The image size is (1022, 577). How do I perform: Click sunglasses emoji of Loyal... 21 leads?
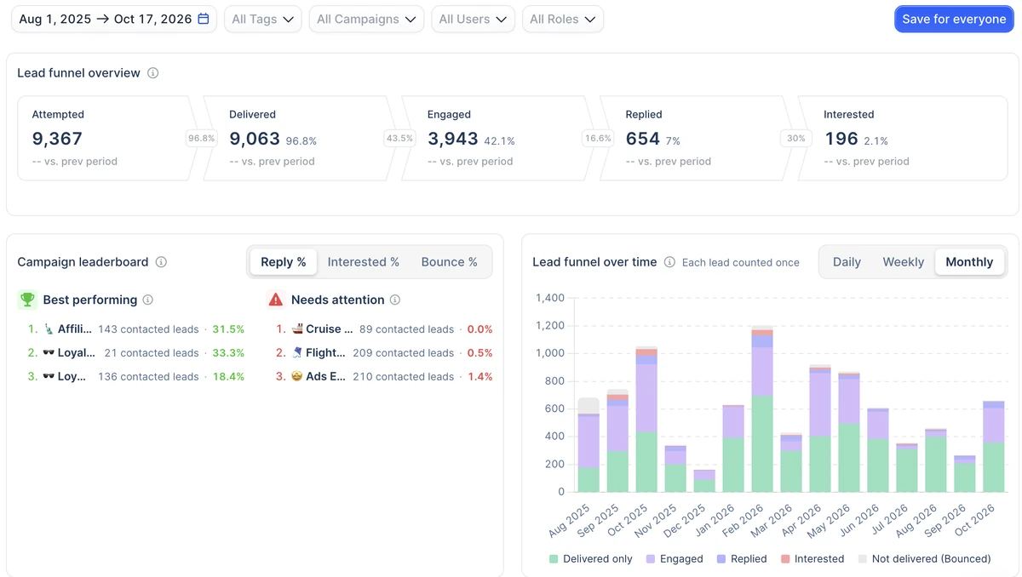(49, 353)
